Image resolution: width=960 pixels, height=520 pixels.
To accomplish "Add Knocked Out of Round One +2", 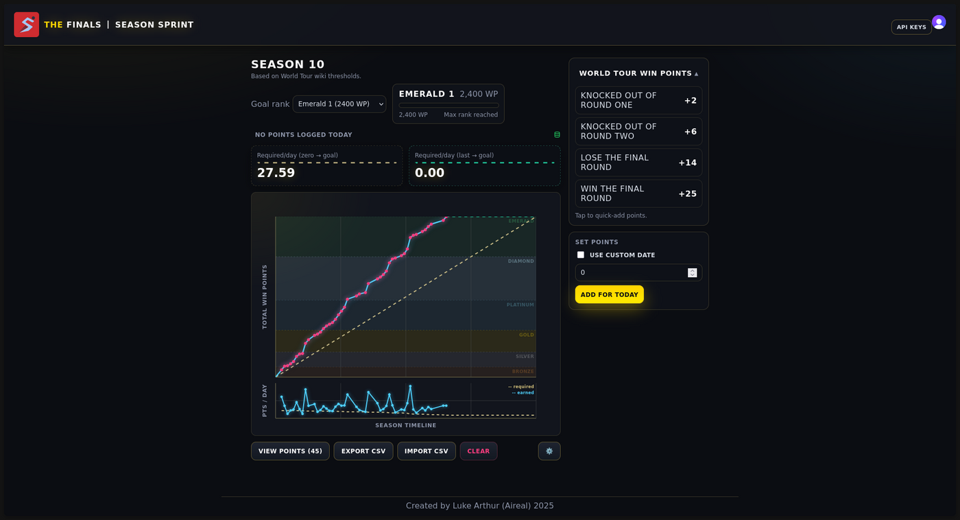I will tap(638, 100).
